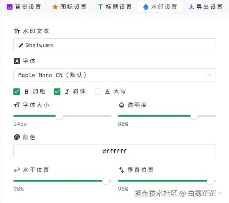
Task: Open the Maple Mono CN font dropdown
Action: [x=115, y=75]
